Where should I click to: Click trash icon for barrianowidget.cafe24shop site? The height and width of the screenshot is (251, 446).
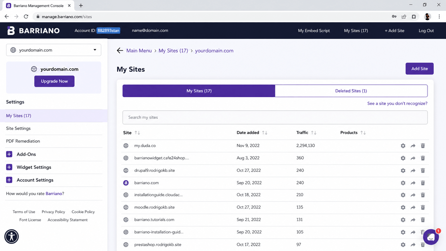coord(423,158)
